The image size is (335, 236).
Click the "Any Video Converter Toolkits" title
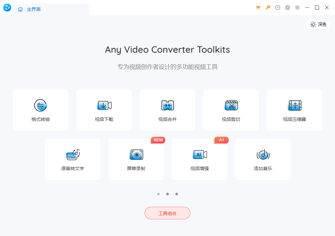(x=167, y=50)
